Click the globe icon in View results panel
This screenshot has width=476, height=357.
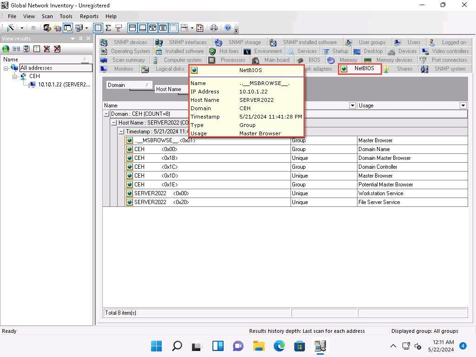pos(6,49)
